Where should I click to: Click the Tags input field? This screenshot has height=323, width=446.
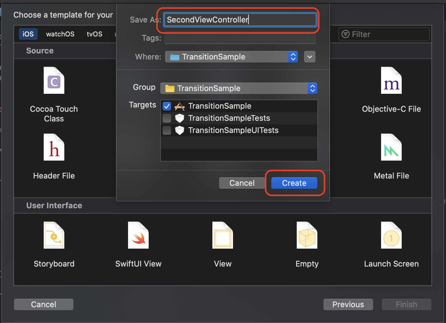tap(240, 38)
